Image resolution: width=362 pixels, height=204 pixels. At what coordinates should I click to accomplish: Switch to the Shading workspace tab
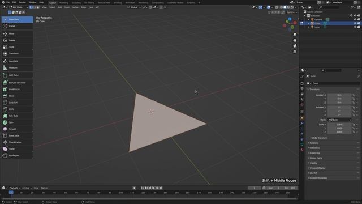point(118,3)
